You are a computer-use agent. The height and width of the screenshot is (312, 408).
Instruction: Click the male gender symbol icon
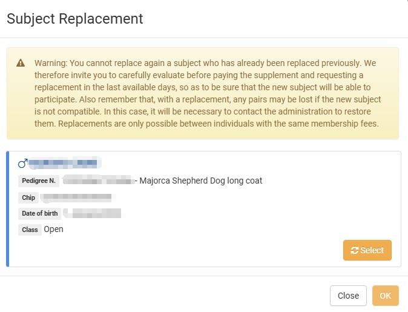[22, 164]
